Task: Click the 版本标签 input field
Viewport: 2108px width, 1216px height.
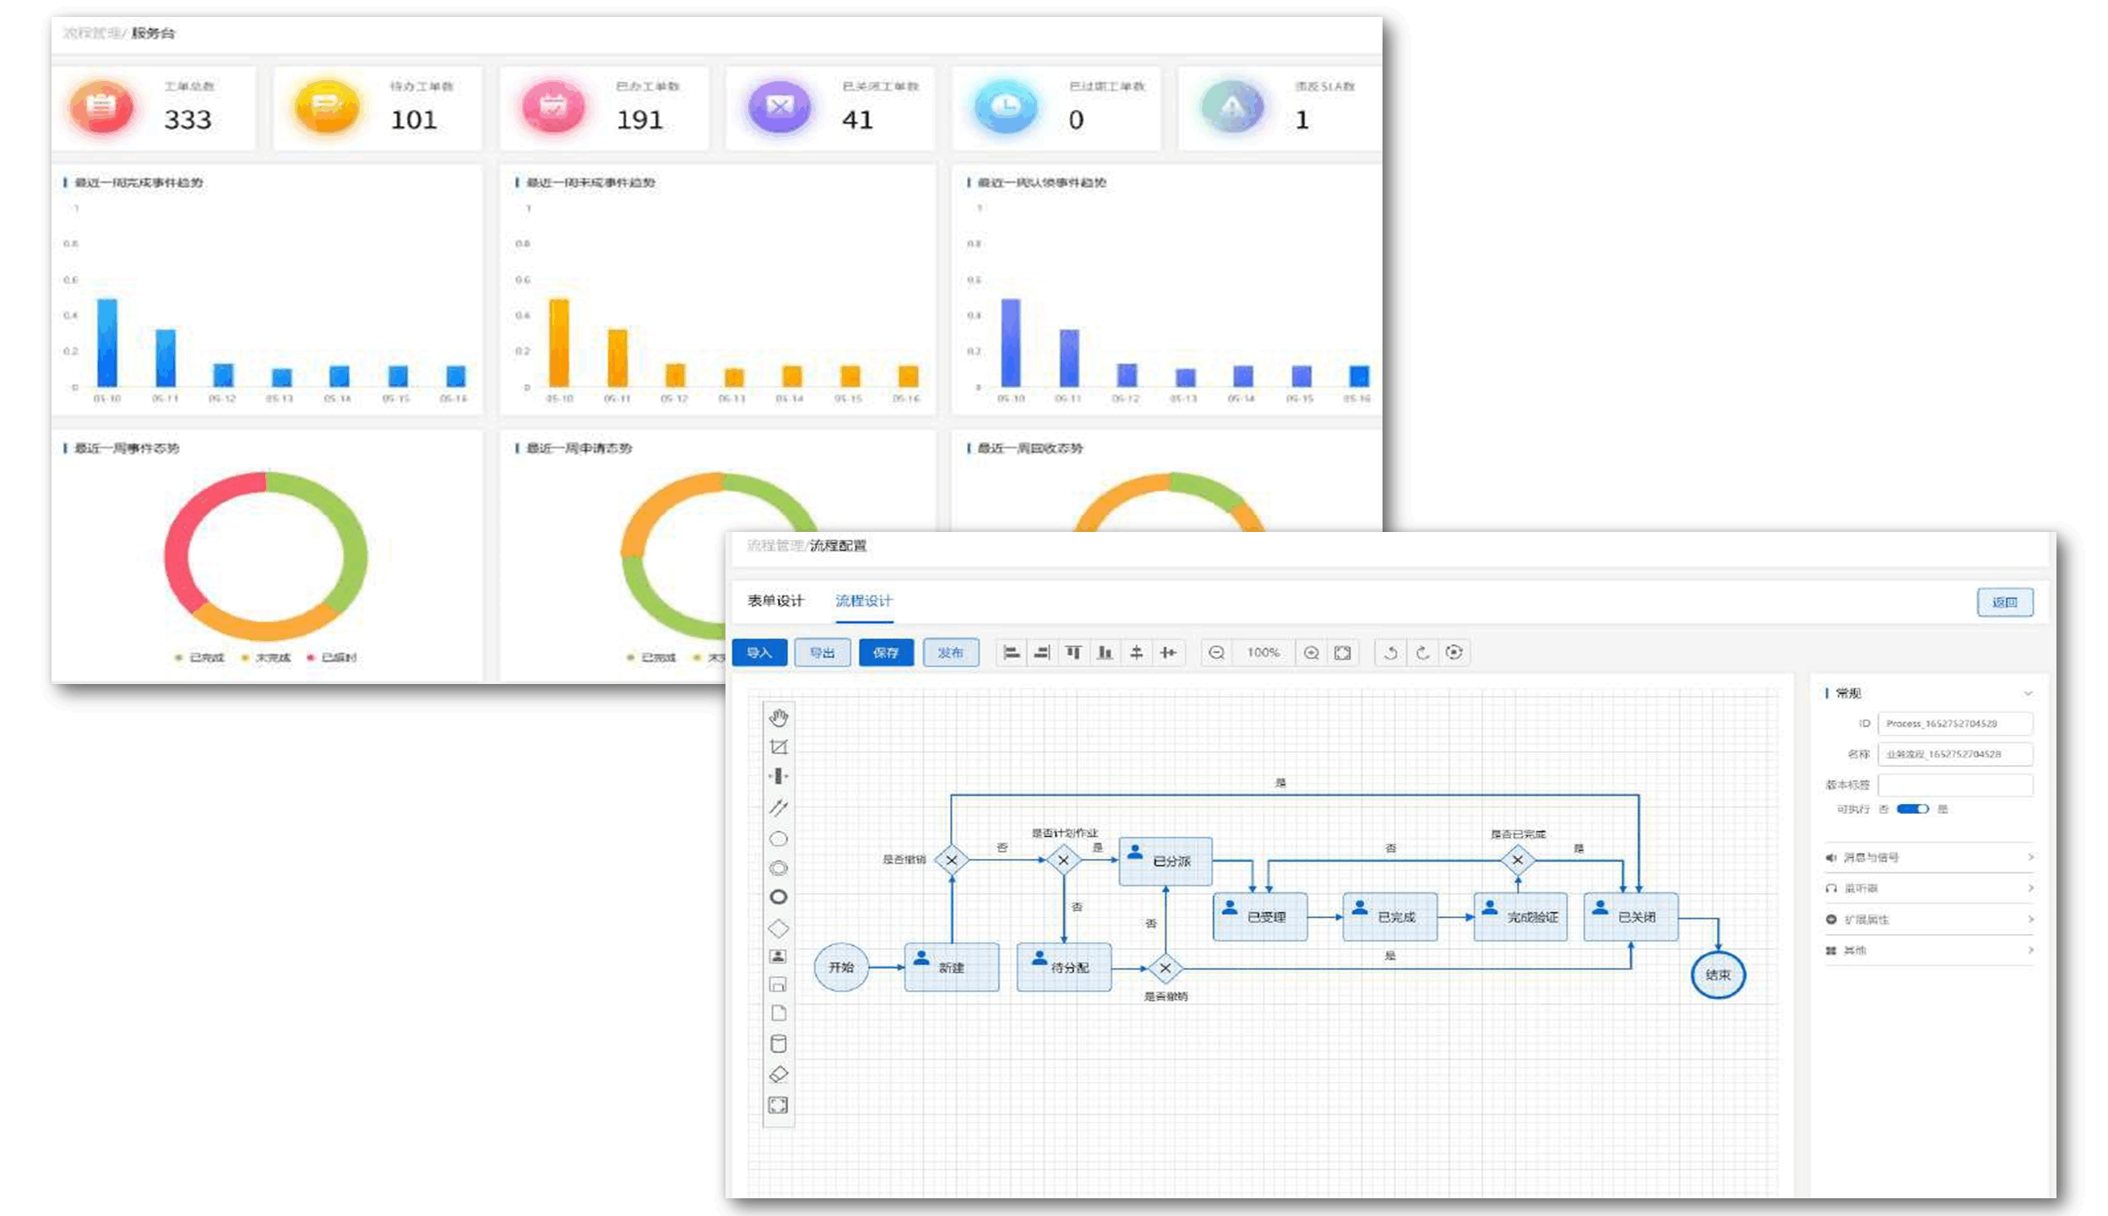Action: (x=1954, y=784)
